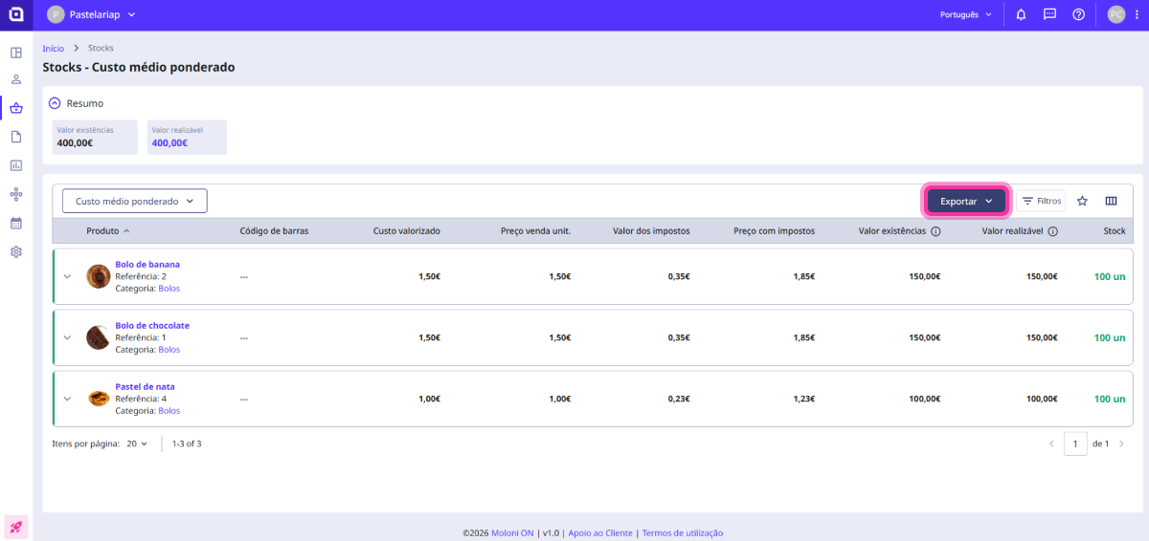
Task: Select the products basket sidebar icon
Action: click(x=16, y=108)
